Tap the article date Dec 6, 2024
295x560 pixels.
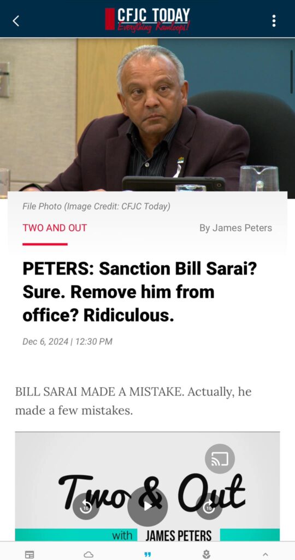click(67, 342)
